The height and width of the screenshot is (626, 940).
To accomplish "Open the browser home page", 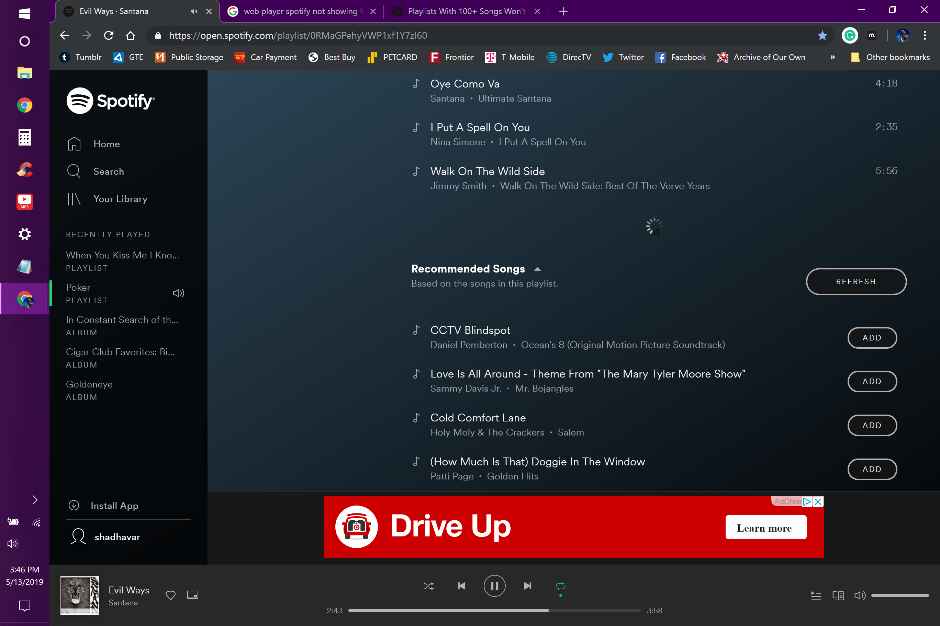I will [x=130, y=36].
